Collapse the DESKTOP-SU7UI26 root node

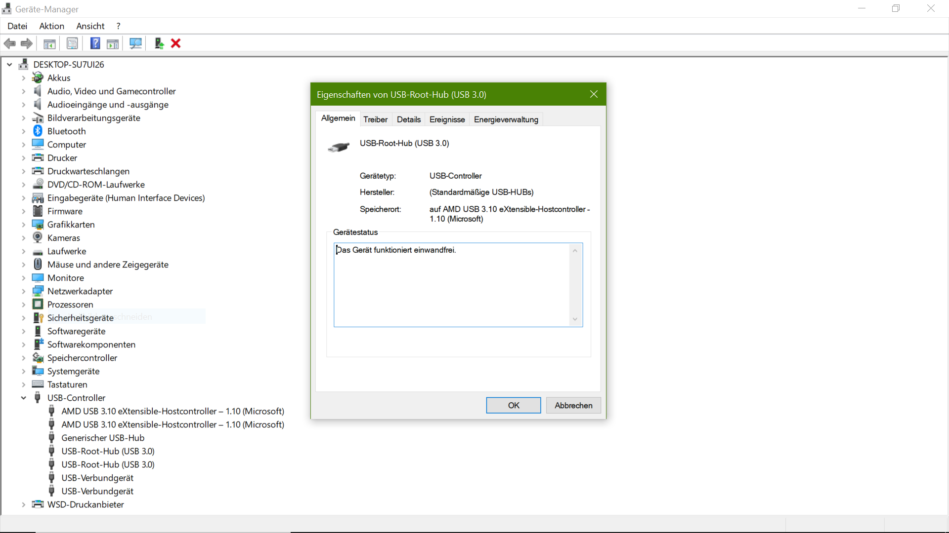9,64
